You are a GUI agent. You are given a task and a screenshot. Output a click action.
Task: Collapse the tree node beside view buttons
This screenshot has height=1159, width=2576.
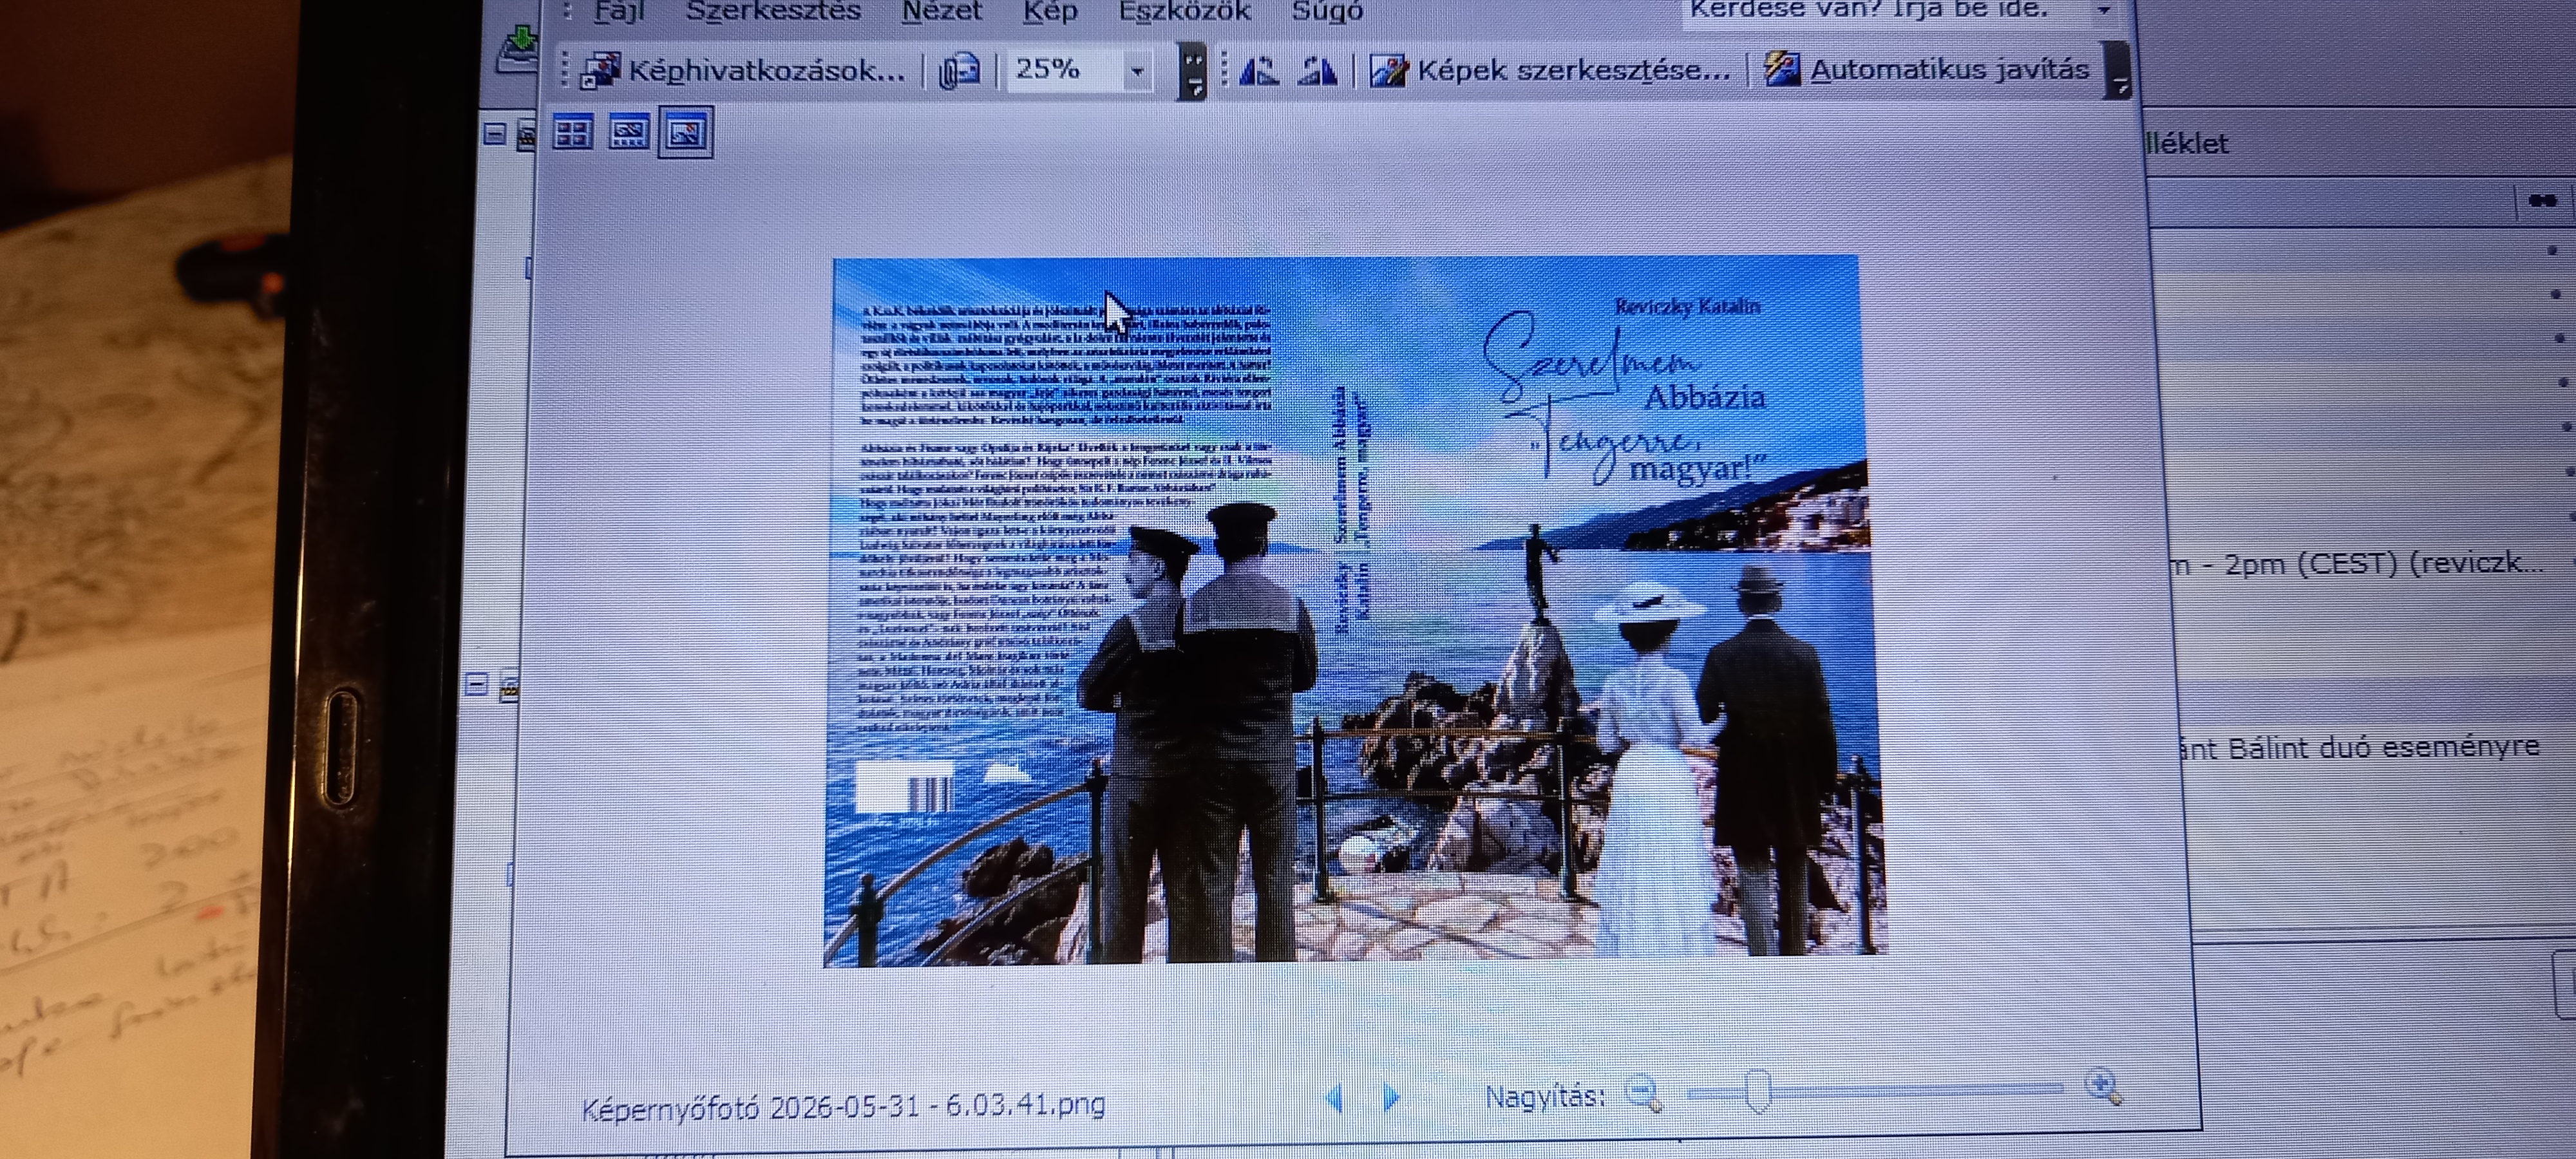pyautogui.click(x=494, y=134)
